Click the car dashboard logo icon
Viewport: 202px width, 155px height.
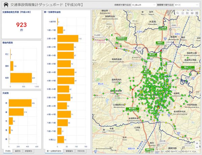pos(6,5)
